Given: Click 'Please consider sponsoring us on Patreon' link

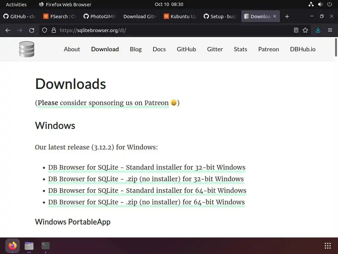Looking at the screenshot, I should [x=103, y=103].
